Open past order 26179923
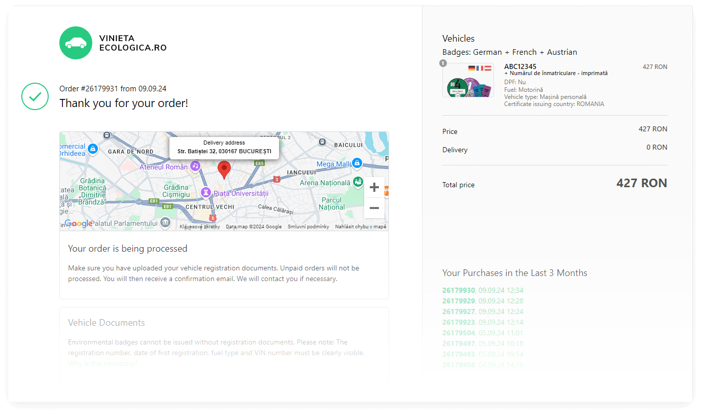The height and width of the screenshot is (414, 701). (x=459, y=322)
